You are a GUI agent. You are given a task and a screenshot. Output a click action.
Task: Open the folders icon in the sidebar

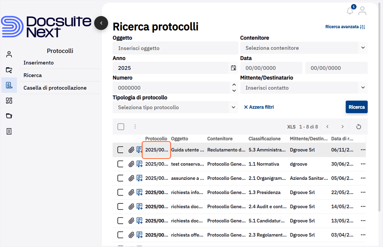tap(9, 116)
